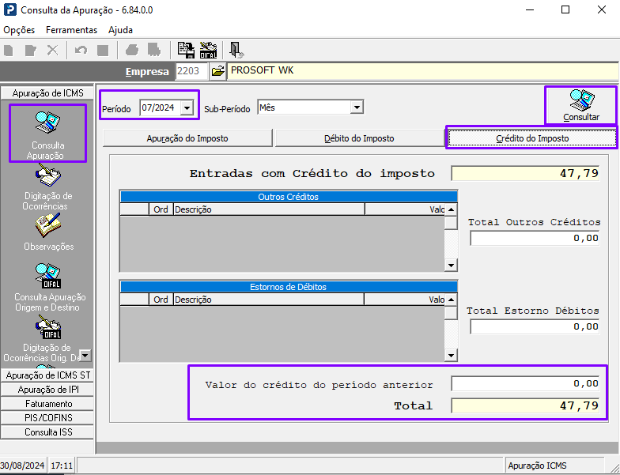
Task: Click the Prosoft app icon in title bar
Action: click(9, 9)
